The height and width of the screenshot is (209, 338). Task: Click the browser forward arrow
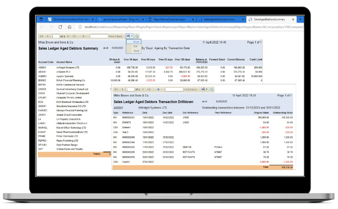click(x=51, y=27)
